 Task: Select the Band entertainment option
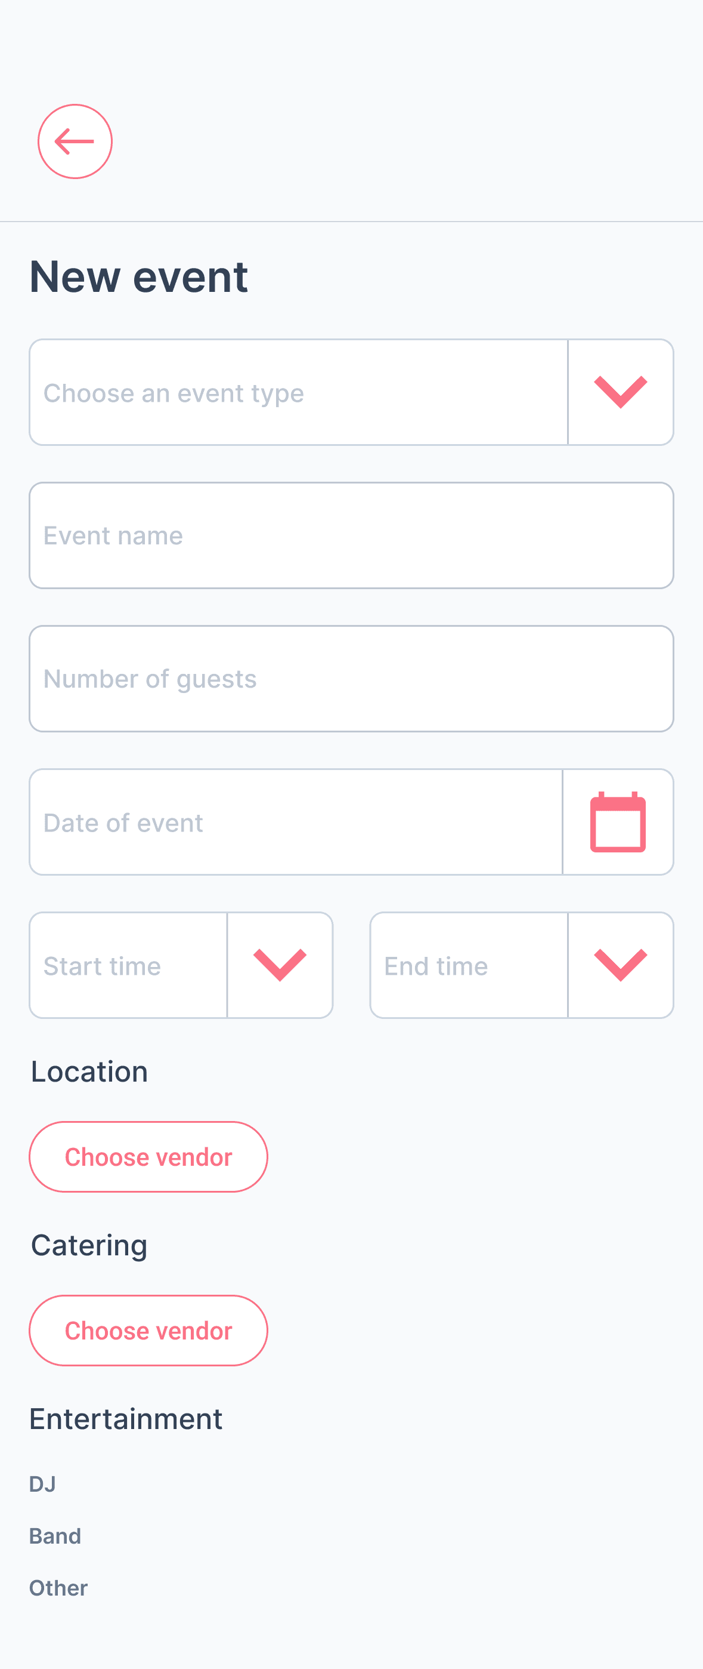(55, 1536)
